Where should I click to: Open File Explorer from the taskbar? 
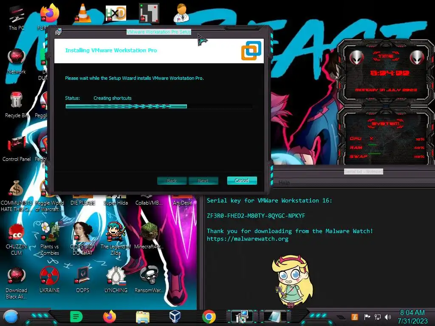click(x=143, y=317)
